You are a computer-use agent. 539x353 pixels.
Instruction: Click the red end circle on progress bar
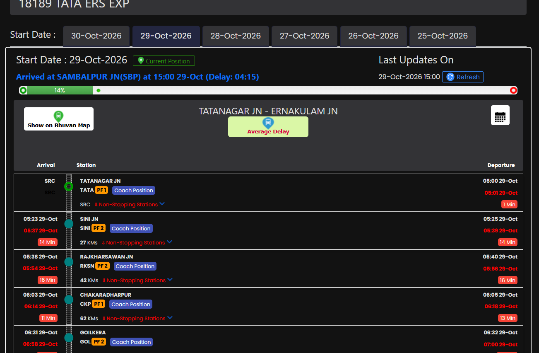513,90
